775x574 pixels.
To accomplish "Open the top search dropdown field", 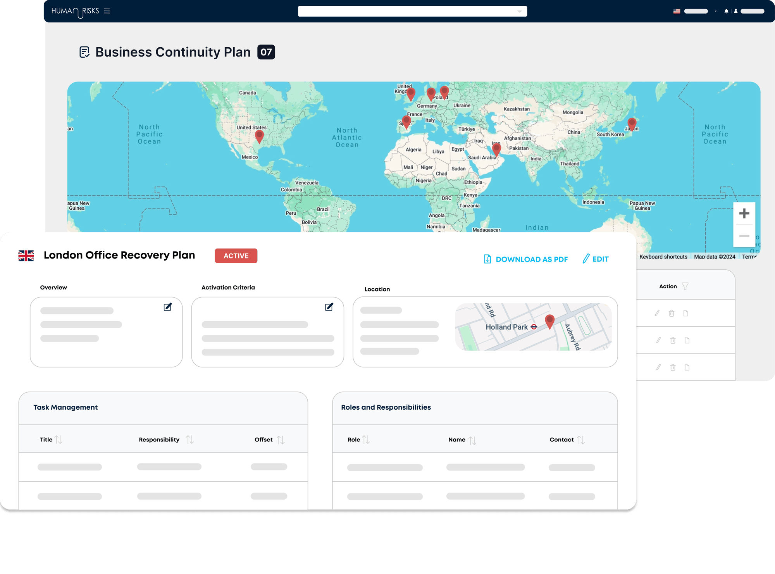I will (x=412, y=11).
